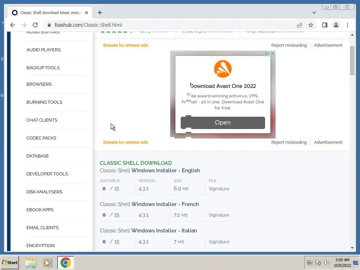Close the Classic Shell tab
Image resolution: width=360 pixels, height=270 pixels.
(x=86, y=13)
